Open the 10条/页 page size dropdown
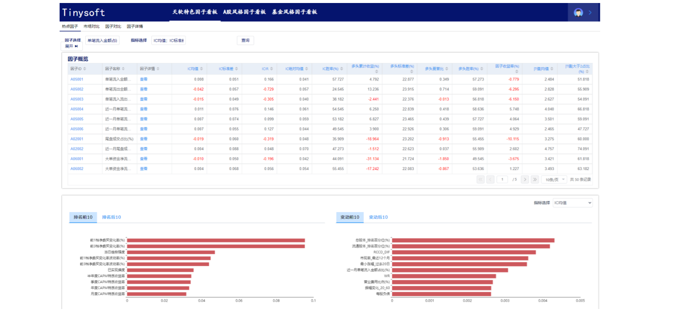This screenshot has height=325, width=677. pyautogui.click(x=554, y=179)
